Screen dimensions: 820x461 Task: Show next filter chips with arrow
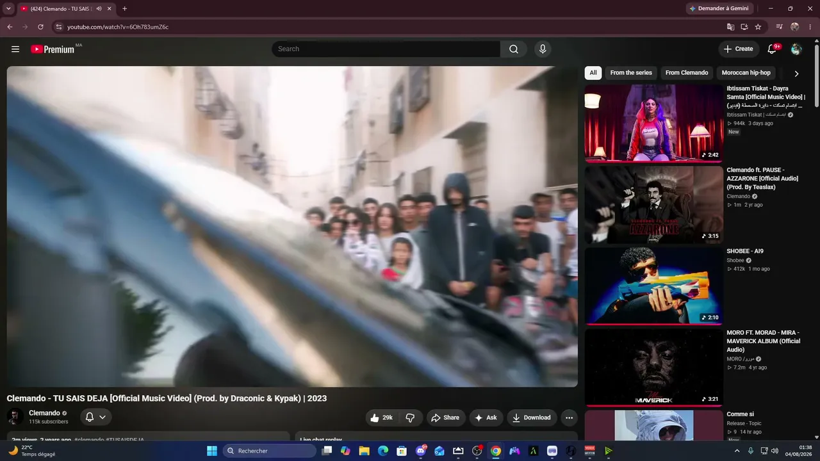pyautogui.click(x=796, y=74)
